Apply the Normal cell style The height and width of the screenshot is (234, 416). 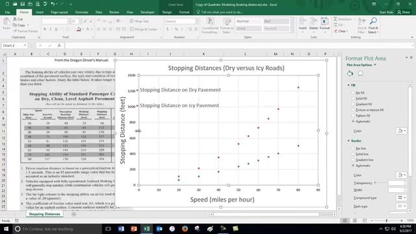click(248, 21)
